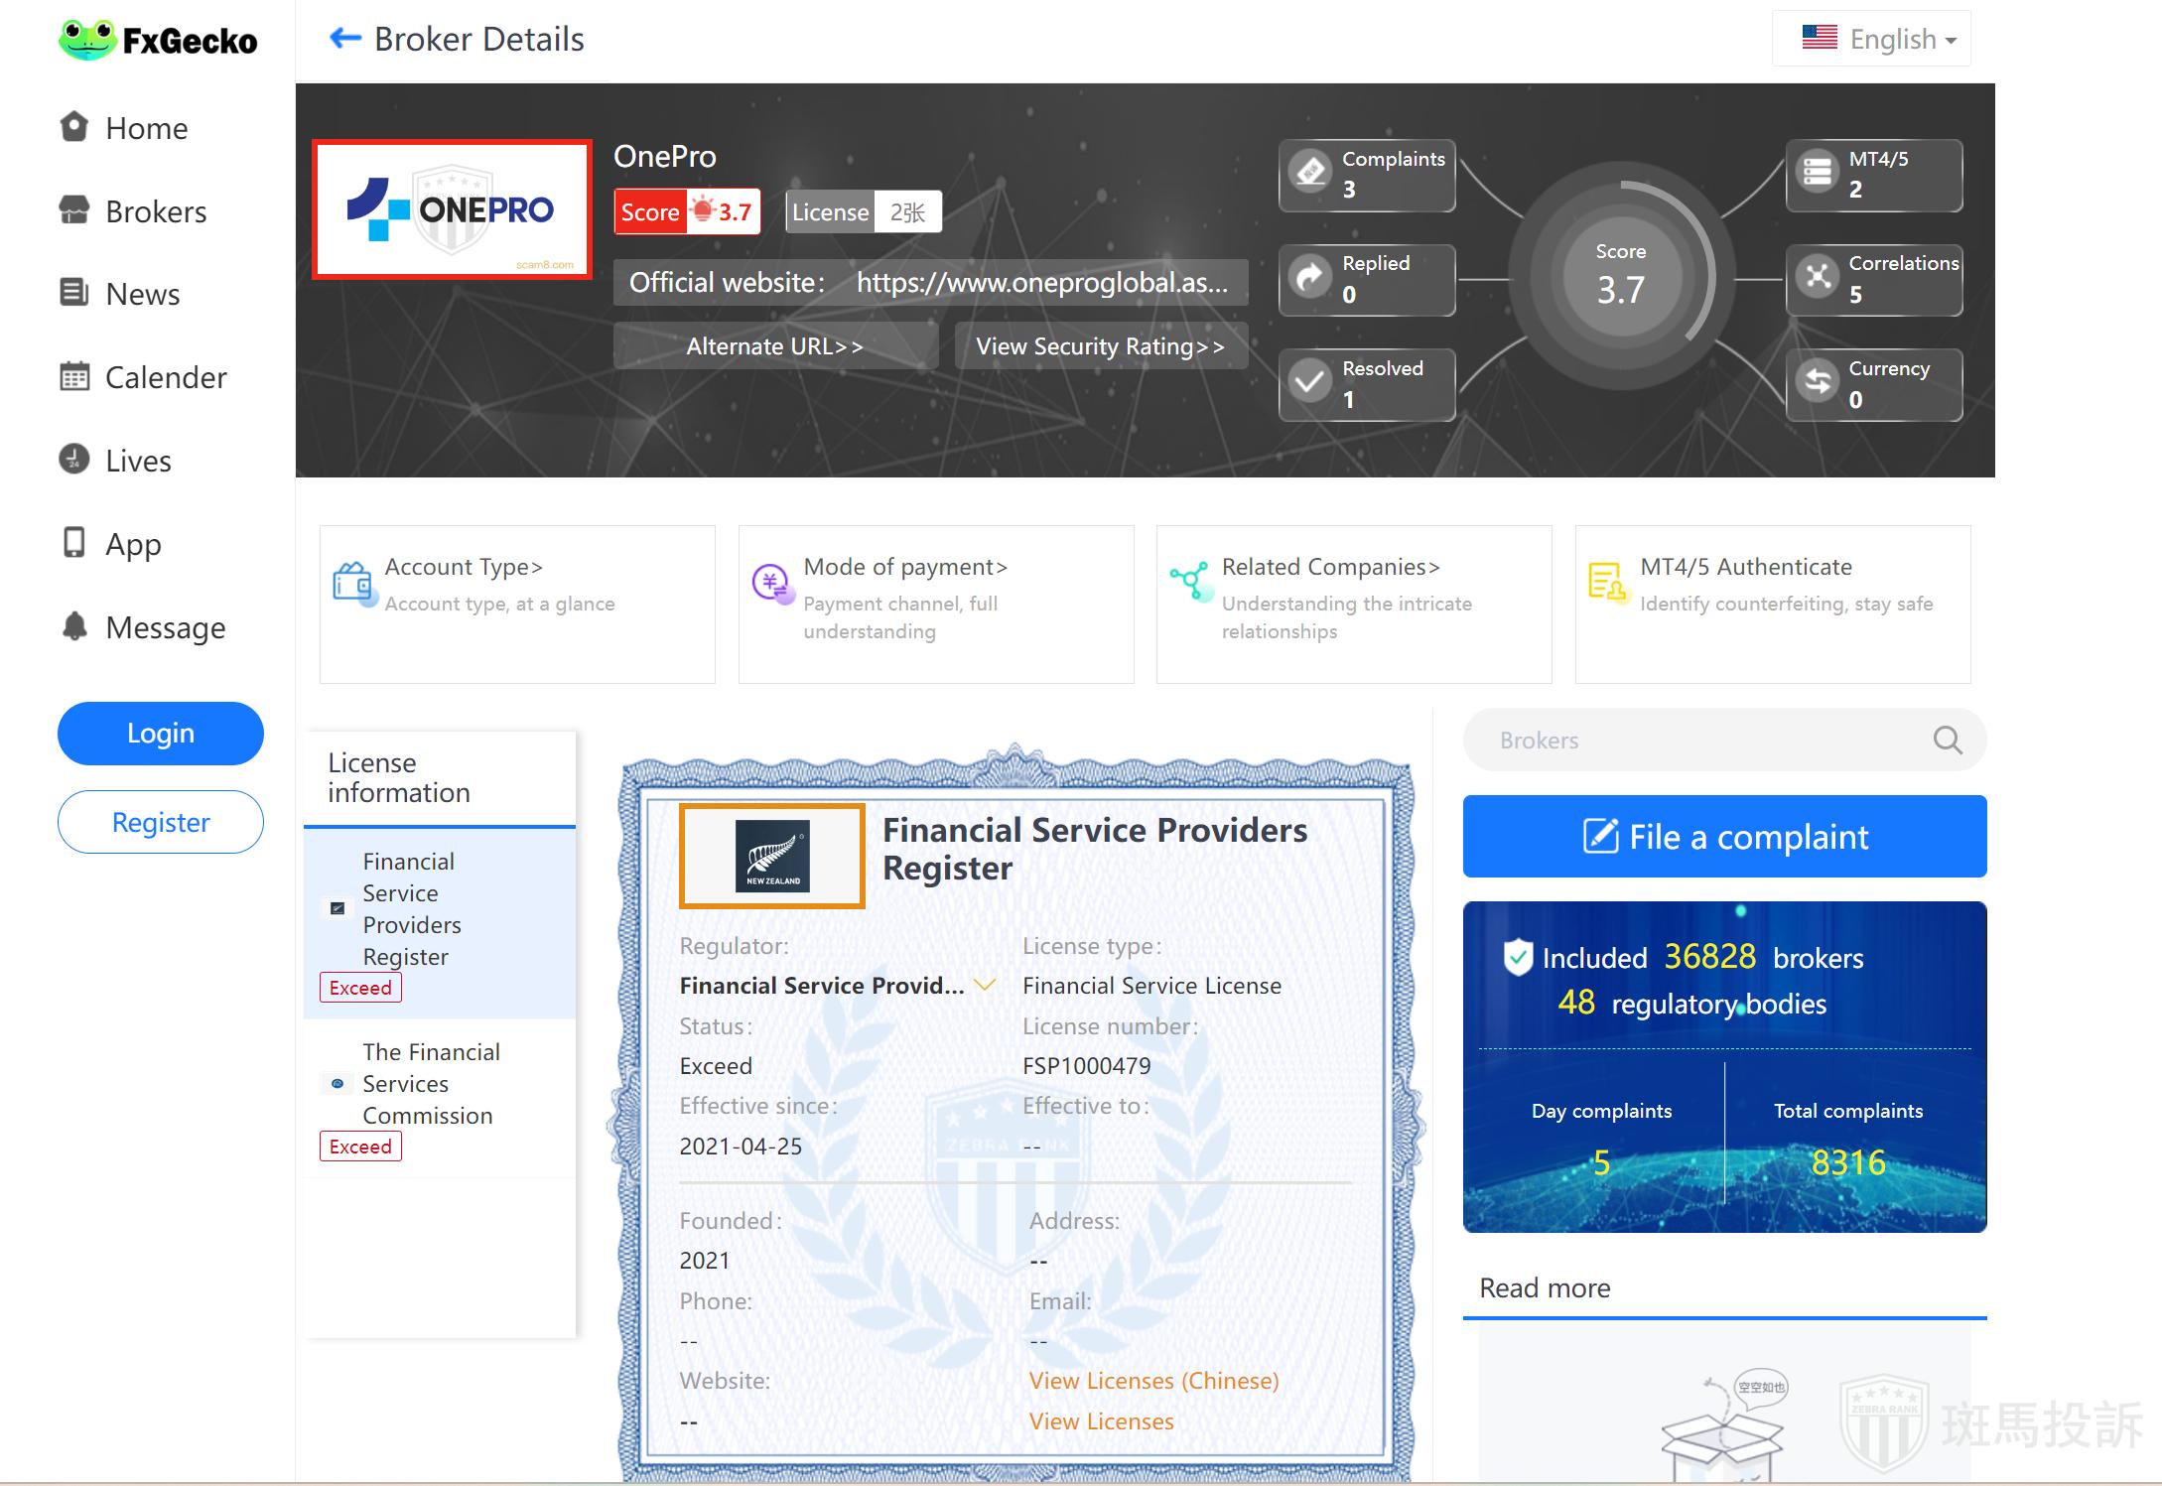The width and height of the screenshot is (2162, 1486).
Task: Click the OnePro logo thumbnail
Action: point(452,209)
